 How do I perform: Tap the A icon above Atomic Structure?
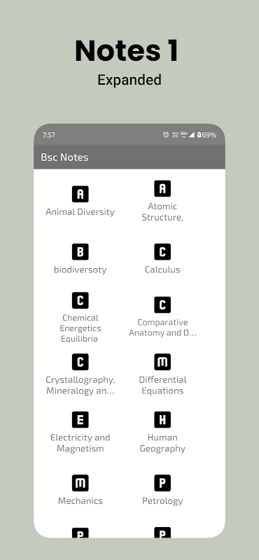(162, 188)
